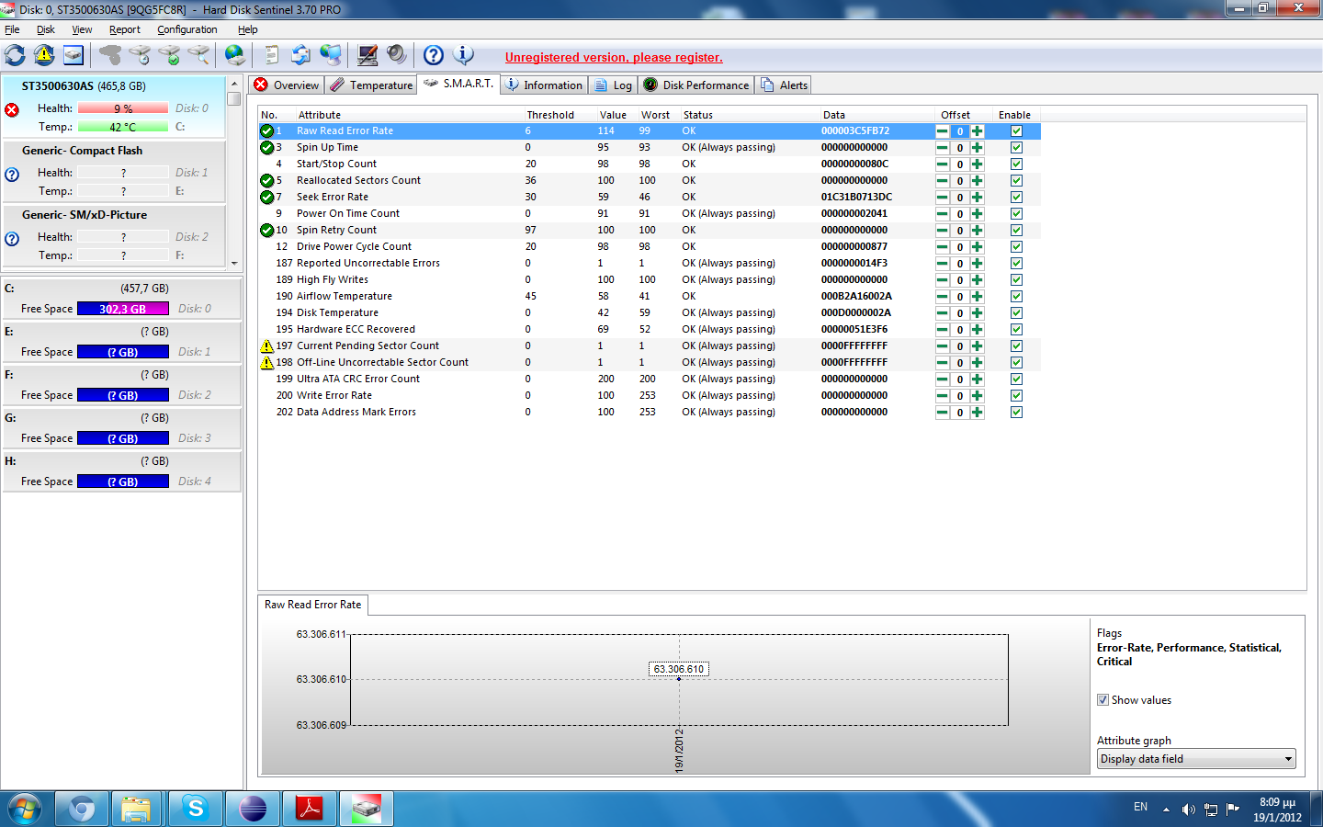The image size is (1323, 827).
Task: Switch to the Temperature tab
Action: click(x=371, y=85)
